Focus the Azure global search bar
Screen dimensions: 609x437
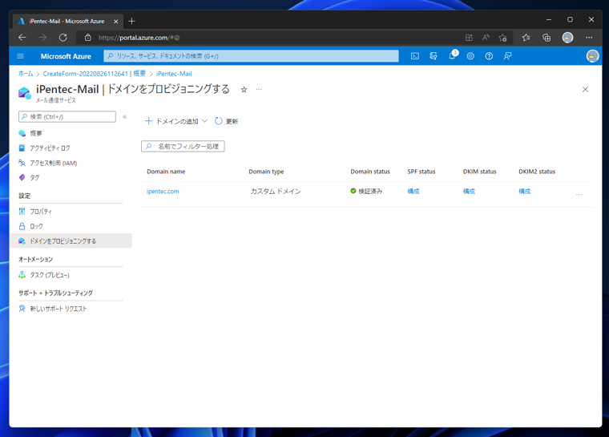252,56
